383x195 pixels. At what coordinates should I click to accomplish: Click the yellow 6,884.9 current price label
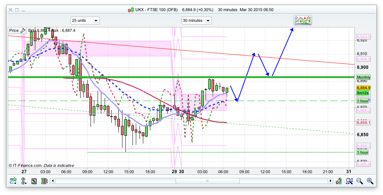tap(363, 88)
